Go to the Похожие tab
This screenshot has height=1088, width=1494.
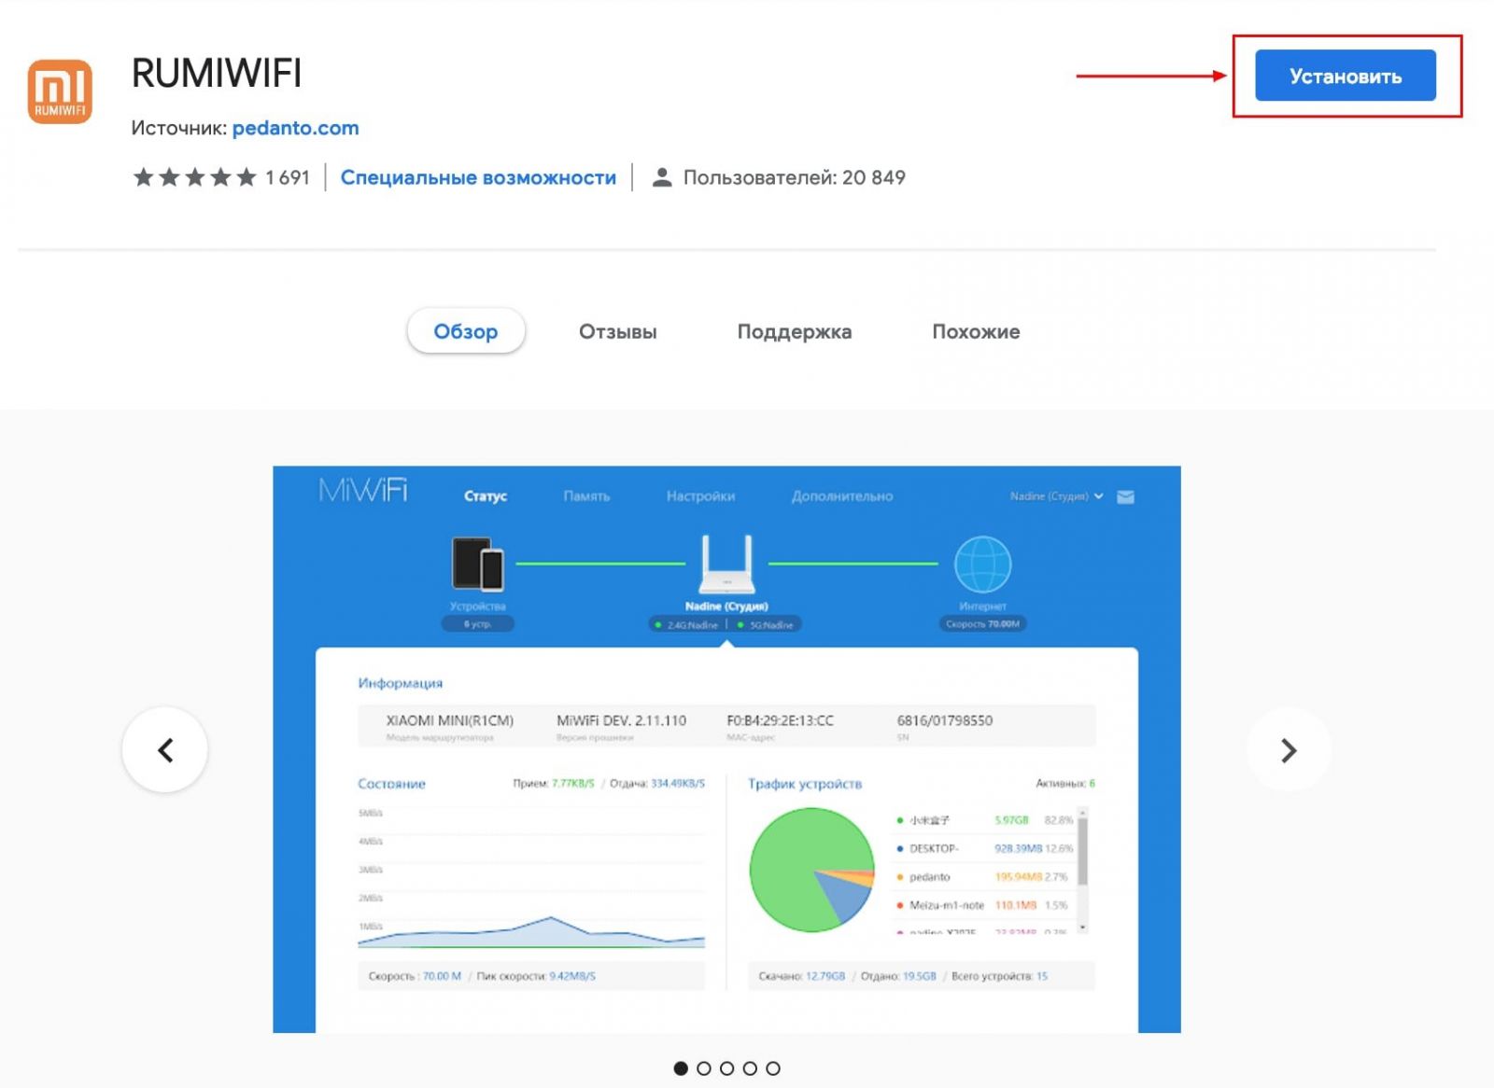976,331
